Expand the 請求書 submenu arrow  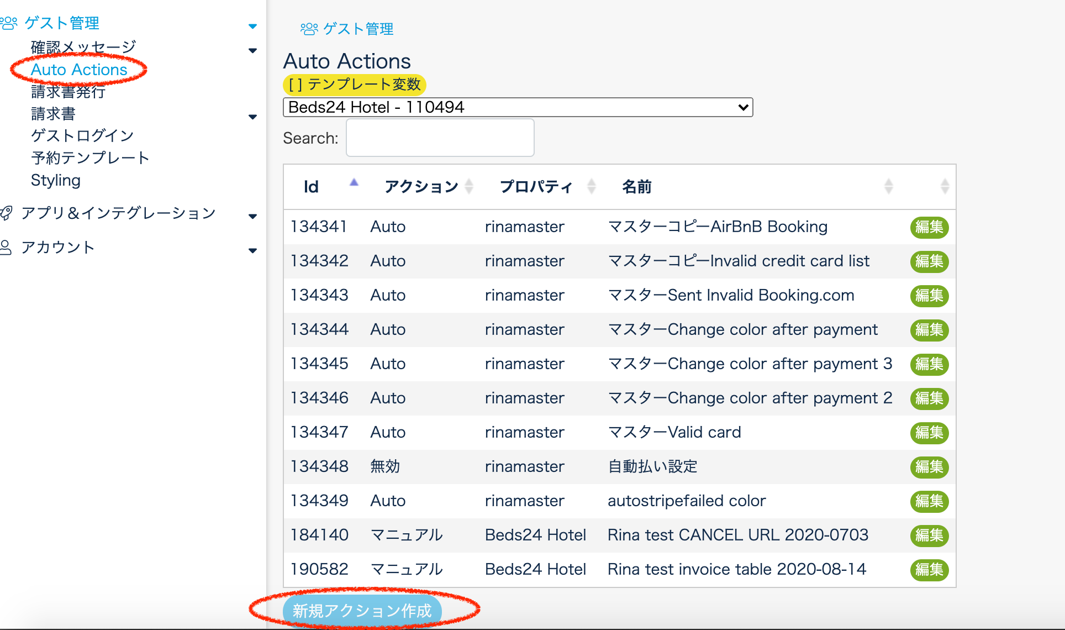coord(252,117)
